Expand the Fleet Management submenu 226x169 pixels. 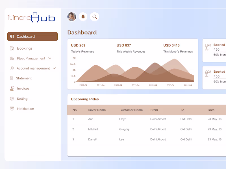[x=50, y=58]
